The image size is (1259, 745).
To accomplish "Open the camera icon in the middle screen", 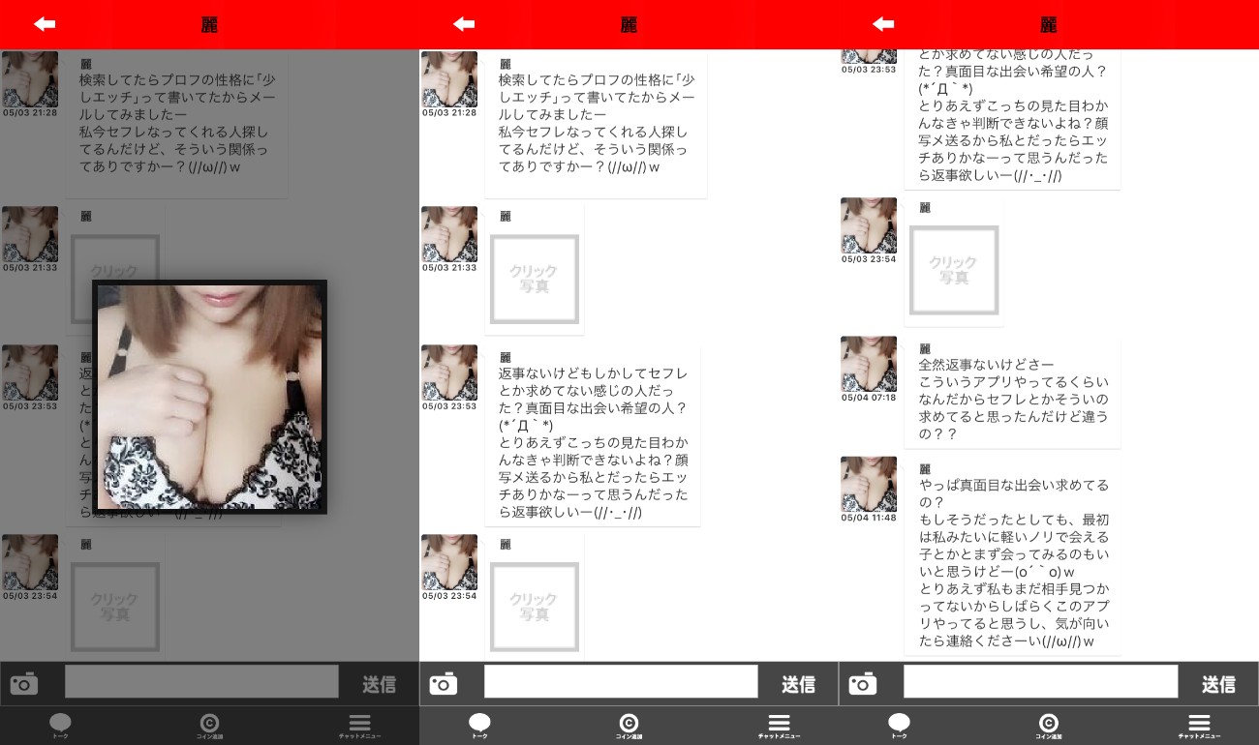I will [444, 683].
